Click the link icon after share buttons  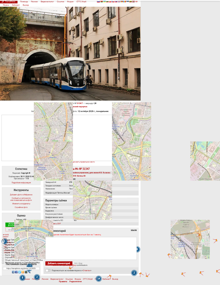tap(29, 272)
